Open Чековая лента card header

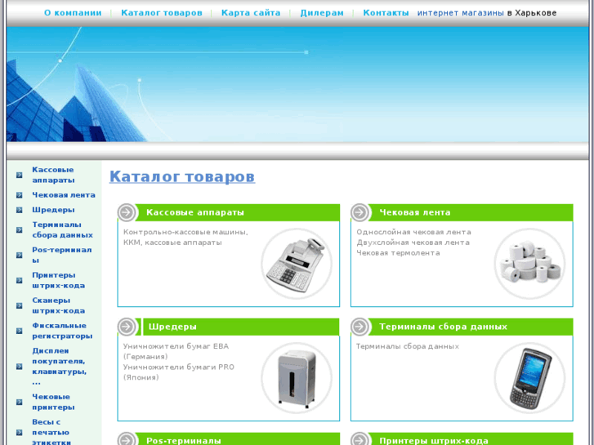(x=415, y=212)
